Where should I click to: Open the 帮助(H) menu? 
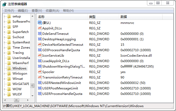(68, 11)
